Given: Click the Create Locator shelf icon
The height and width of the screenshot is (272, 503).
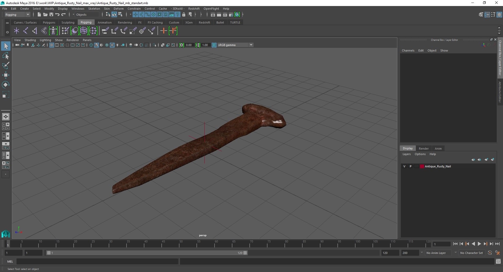Looking at the screenshot, I should click(x=17, y=31).
